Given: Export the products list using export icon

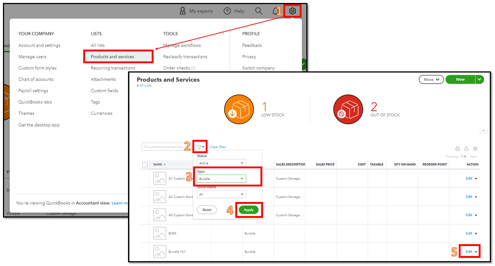Looking at the screenshot, I should (x=467, y=148).
